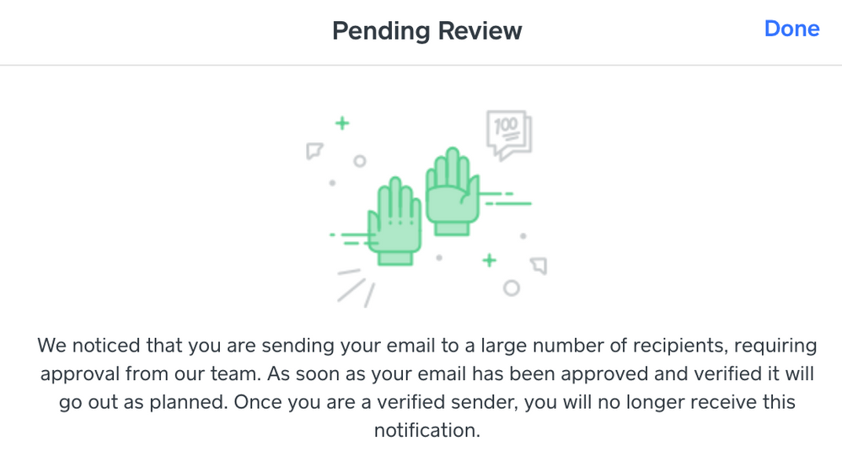Select the gray 100 speech bubble icon

[509, 135]
